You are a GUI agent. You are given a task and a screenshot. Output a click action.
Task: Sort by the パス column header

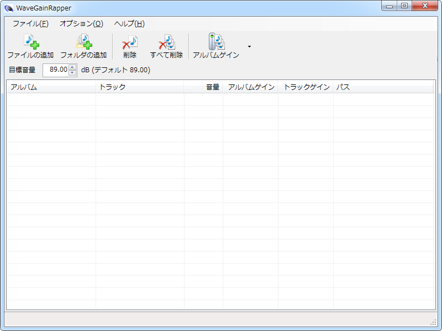pyautogui.click(x=383, y=87)
